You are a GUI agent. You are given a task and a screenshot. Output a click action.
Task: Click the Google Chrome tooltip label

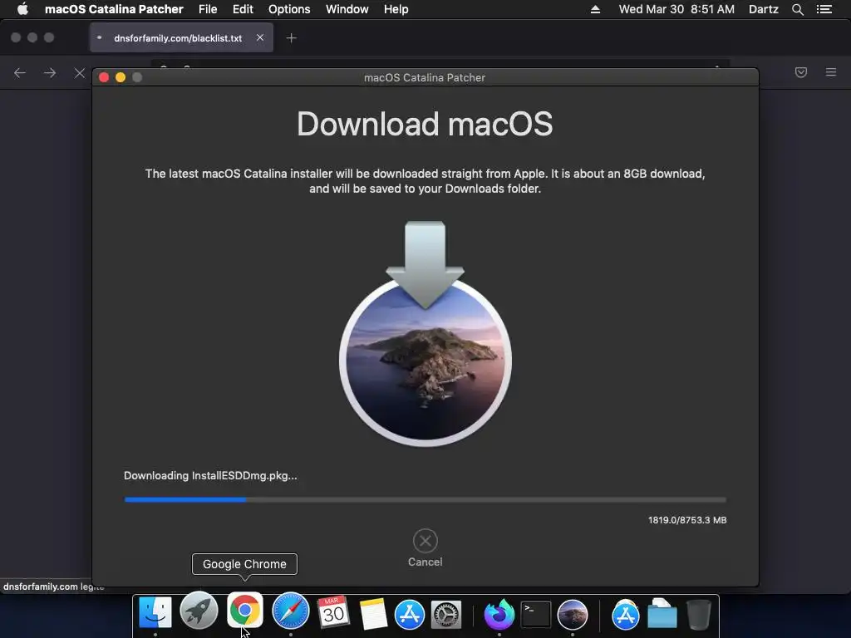(x=245, y=564)
